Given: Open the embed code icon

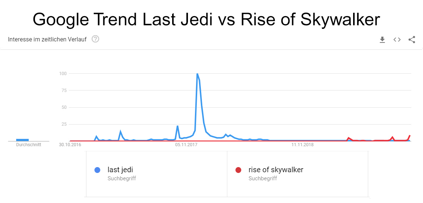Looking at the screenshot, I should tap(397, 40).
